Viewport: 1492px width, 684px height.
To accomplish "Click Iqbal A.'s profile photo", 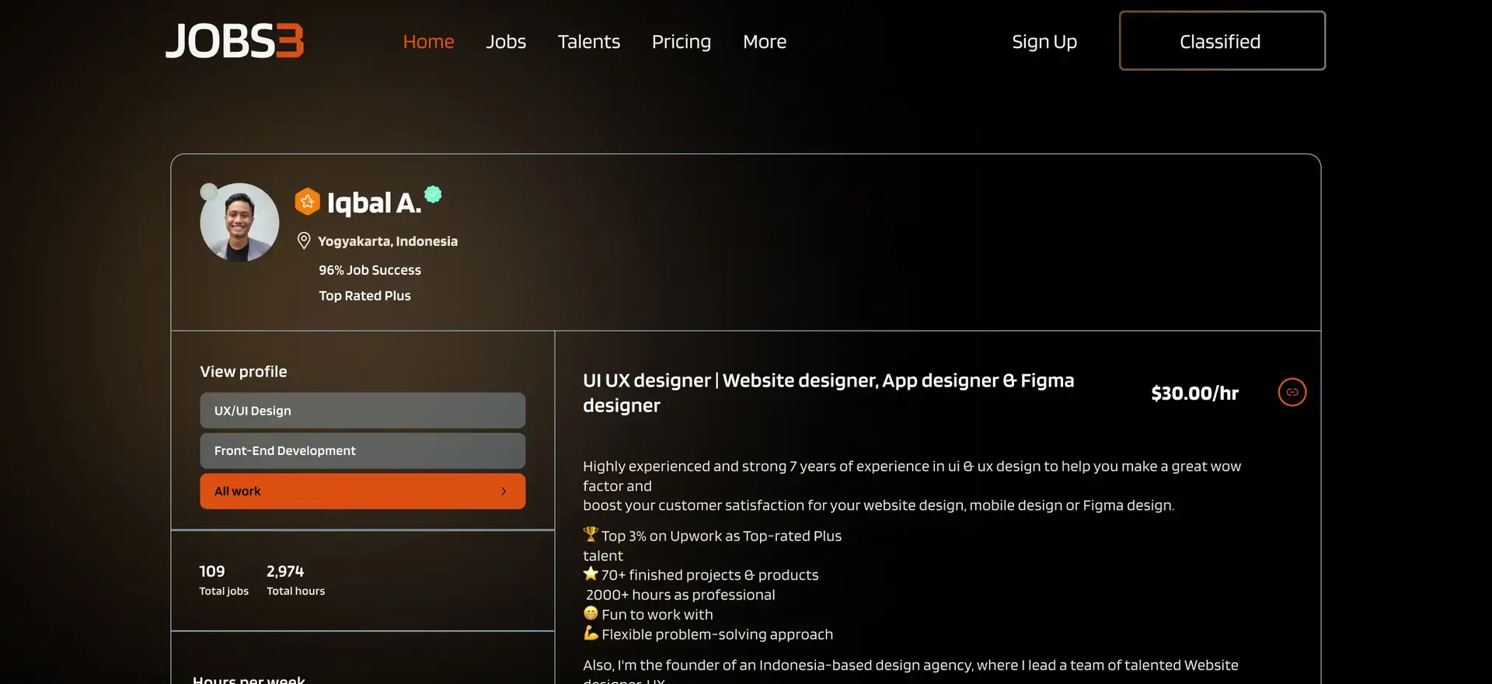I will (240, 223).
